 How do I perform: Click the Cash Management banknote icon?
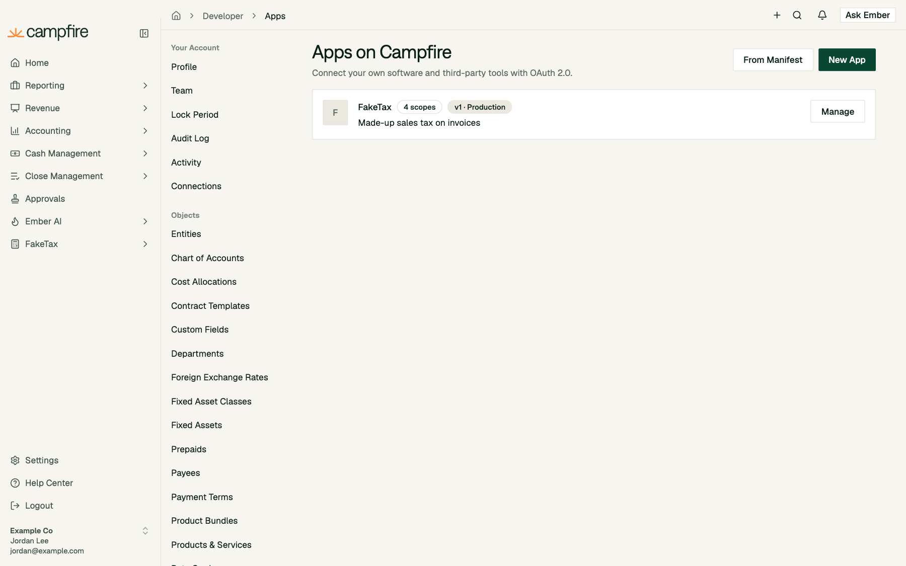(15, 153)
